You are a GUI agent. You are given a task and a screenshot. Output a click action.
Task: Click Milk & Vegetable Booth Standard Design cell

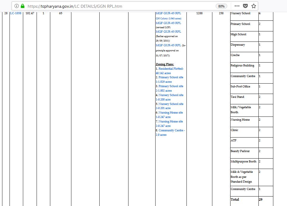point(244,177)
